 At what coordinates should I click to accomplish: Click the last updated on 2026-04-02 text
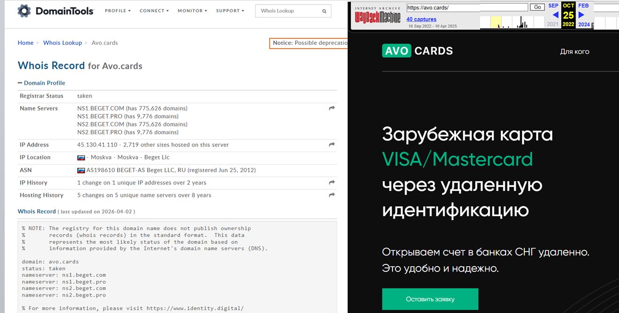coord(96,212)
